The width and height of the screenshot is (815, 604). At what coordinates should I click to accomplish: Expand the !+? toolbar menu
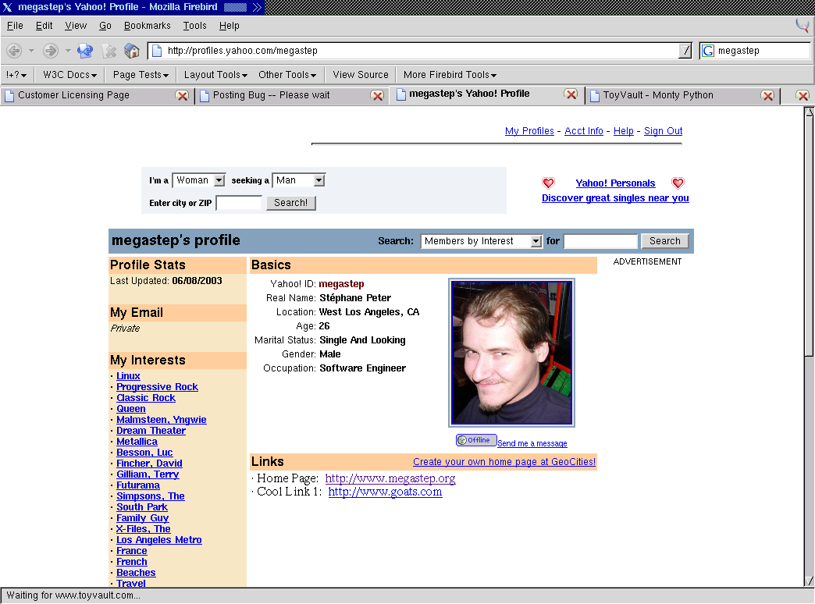click(16, 75)
